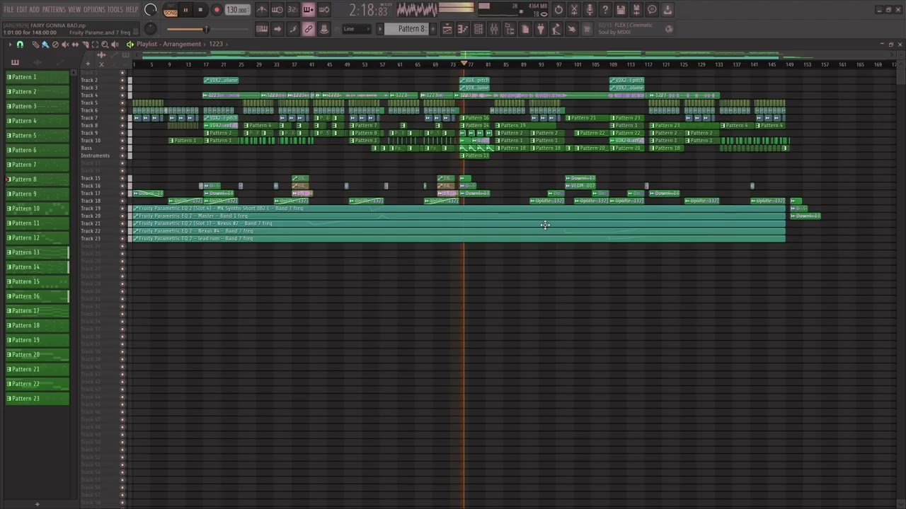Toggle typing keyboard to piano icon
Image resolution: width=906 pixels, height=509 pixels.
click(x=262, y=29)
